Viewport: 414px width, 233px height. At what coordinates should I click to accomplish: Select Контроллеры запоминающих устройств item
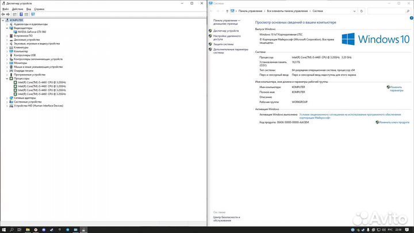pyautogui.click(x=39, y=59)
